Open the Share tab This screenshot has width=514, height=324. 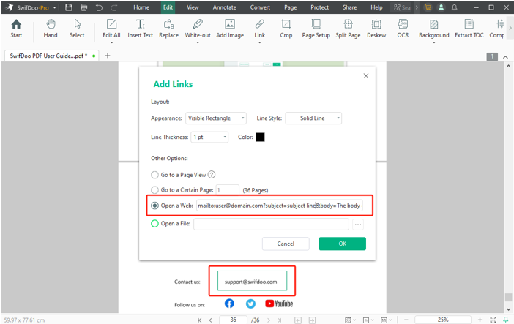pyautogui.click(x=350, y=7)
